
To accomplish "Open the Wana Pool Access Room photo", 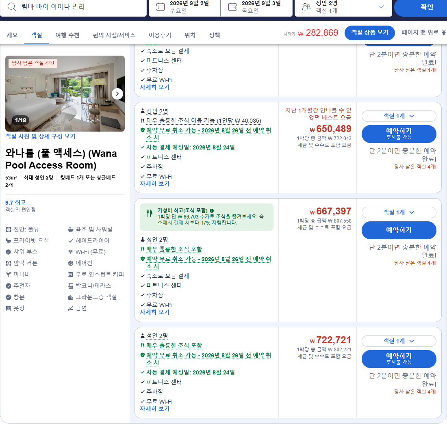I will tap(65, 93).
